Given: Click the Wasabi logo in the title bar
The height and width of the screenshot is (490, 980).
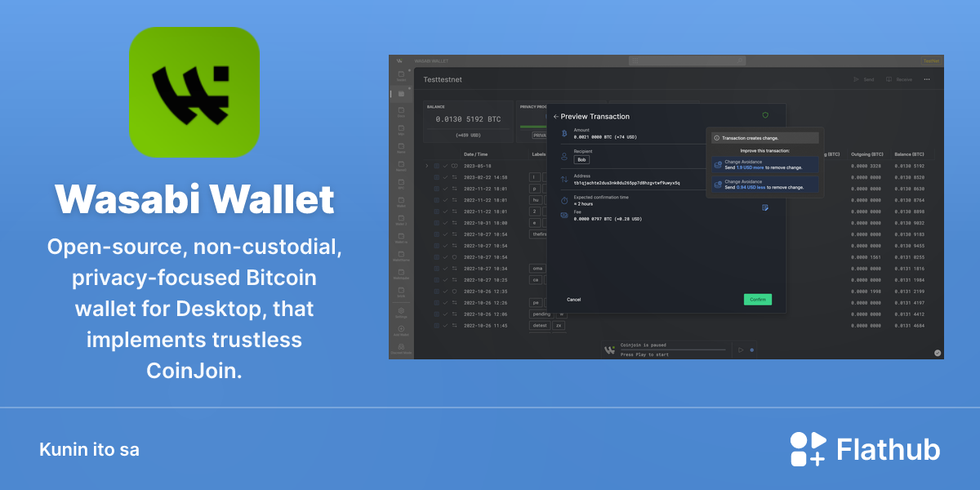Looking at the screenshot, I should click(x=399, y=60).
